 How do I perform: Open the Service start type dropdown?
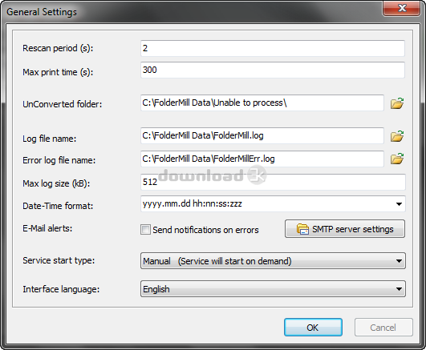point(273,261)
